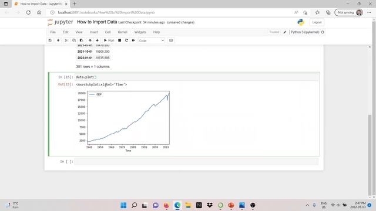Open the Help menu
This screenshot has width=376, height=211.
(156, 32)
